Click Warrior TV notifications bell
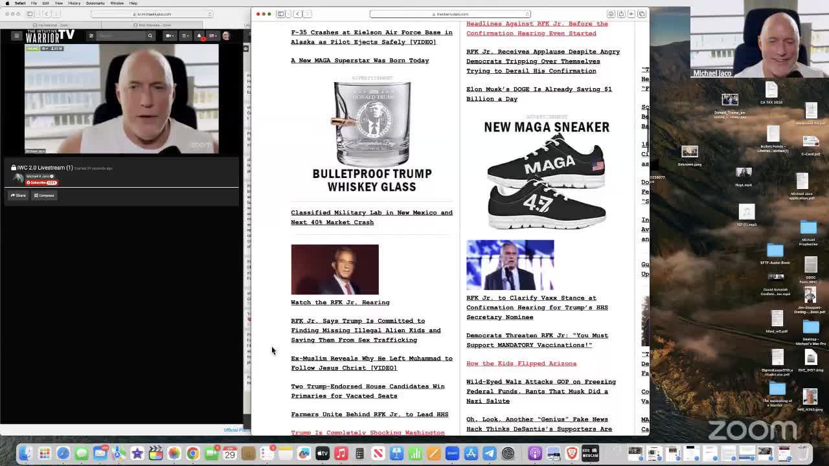829x466 pixels. click(x=199, y=36)
